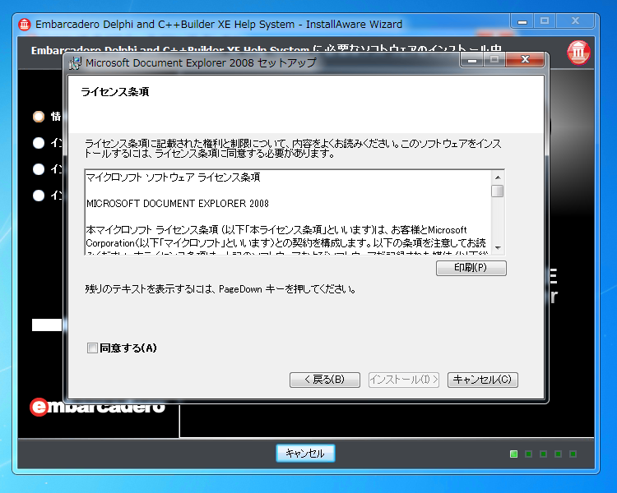The width and height of the screenshot is (617, 493).
Task: Select the second radio step in wizard
Action: [x=39, y=143]
